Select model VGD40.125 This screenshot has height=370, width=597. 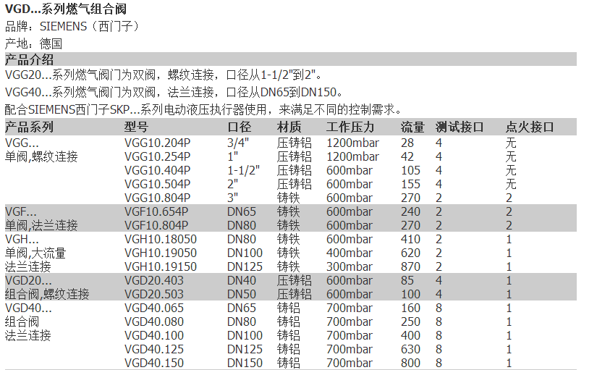coord(154,349)
